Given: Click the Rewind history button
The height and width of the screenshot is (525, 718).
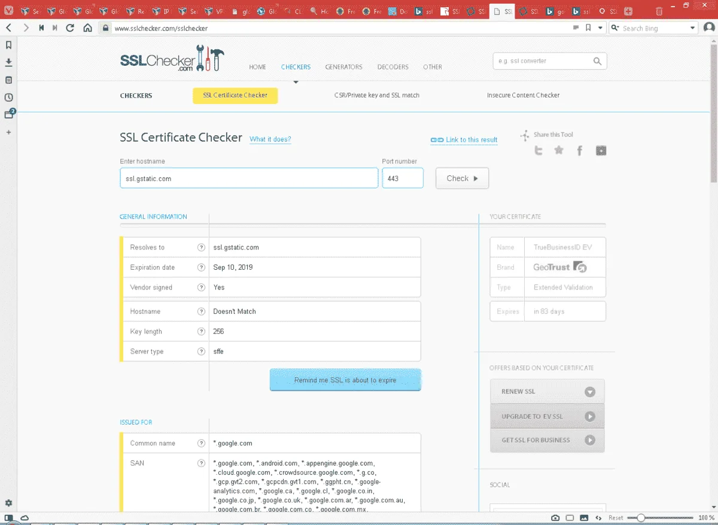Looking at the screenshot, I should (41, 28).
